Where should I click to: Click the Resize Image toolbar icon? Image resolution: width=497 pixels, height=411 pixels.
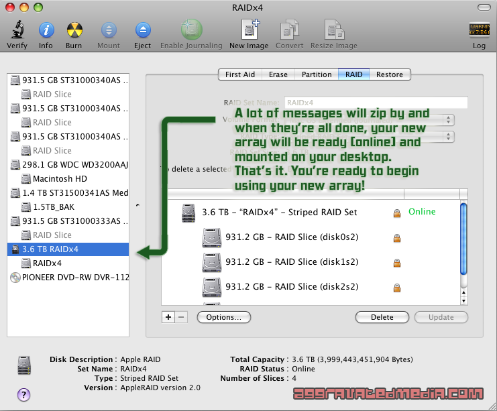[334, 30]
